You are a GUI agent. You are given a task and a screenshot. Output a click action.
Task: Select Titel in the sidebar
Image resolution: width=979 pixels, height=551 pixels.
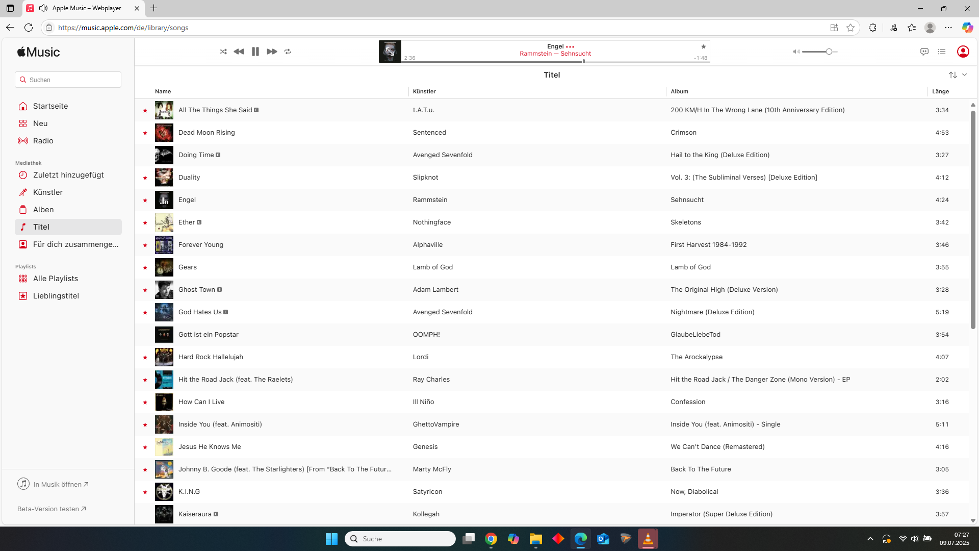[68, 227]
